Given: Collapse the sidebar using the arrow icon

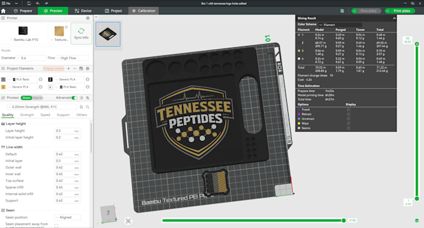Looking at the screenshot, I should point(96,17).
